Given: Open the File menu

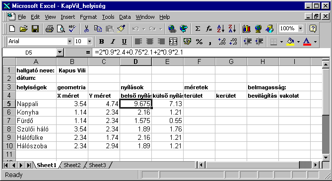Looking at the screenshot, I should point(22,17).
